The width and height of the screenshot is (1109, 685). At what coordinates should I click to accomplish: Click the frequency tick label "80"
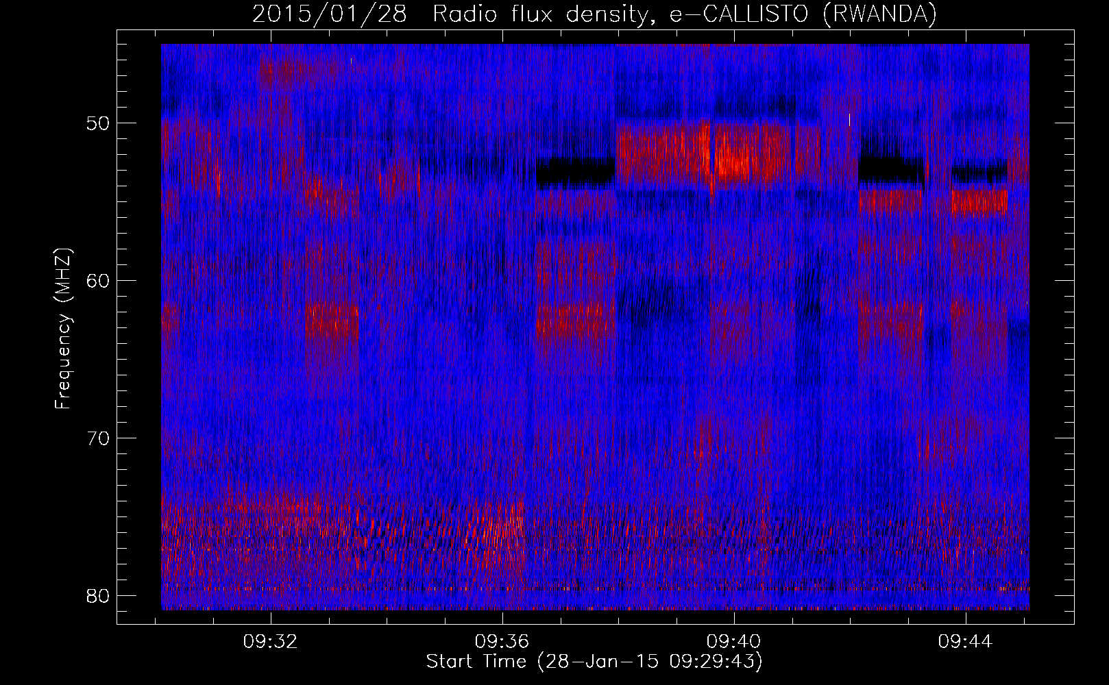point(98,596)
